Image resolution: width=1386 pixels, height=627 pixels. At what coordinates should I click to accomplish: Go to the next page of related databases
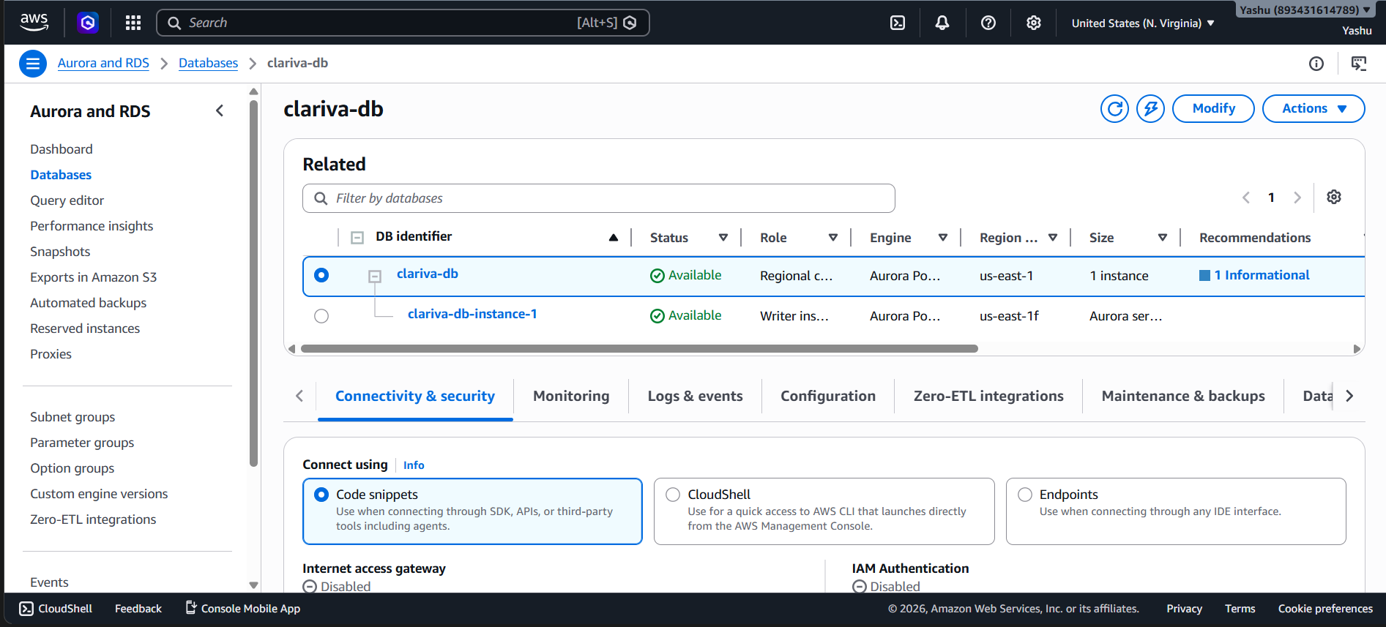click(x=1297, y=198)
